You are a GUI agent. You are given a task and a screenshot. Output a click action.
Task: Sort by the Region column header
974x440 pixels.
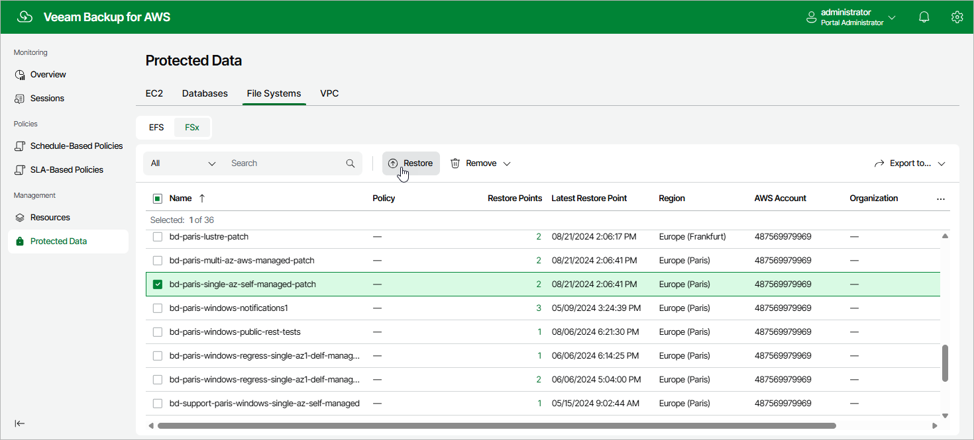[672, 198]
